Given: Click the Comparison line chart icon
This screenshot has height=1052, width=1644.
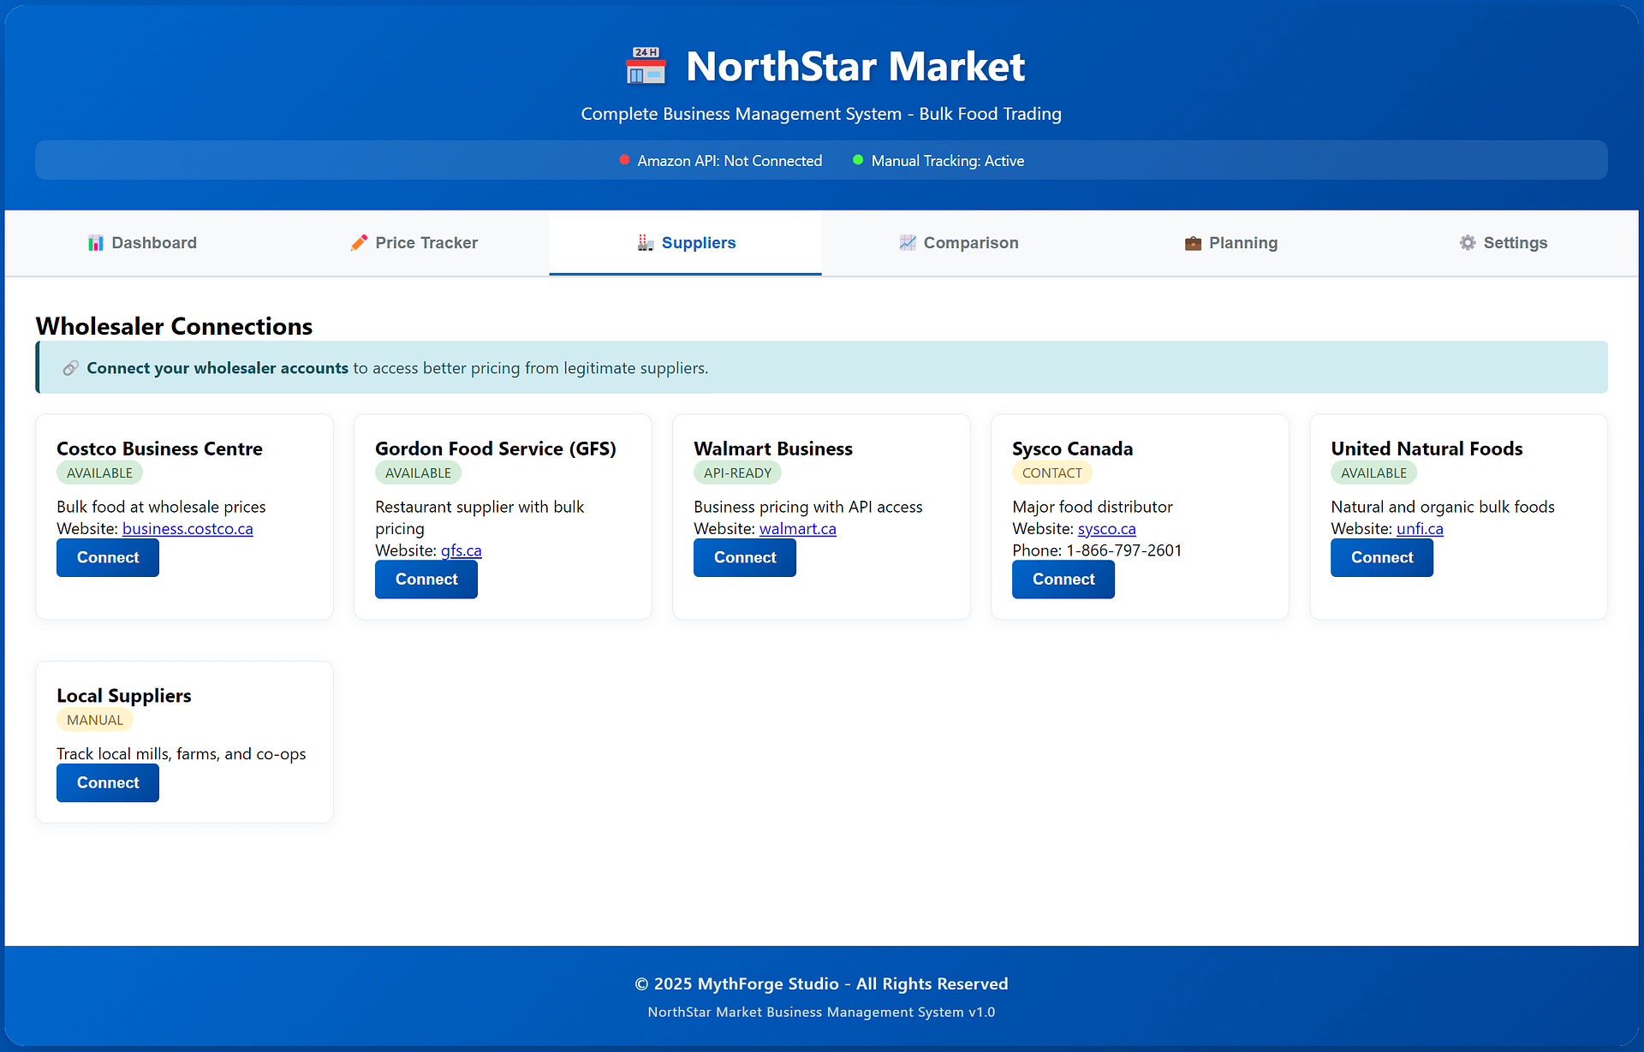Looking at the screenshot, I should 908,243.
